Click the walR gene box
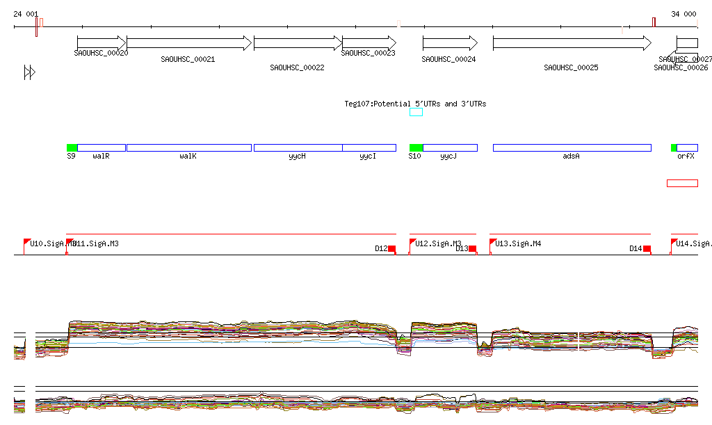Screen dimensions: 712x425 tap(102, 147)
